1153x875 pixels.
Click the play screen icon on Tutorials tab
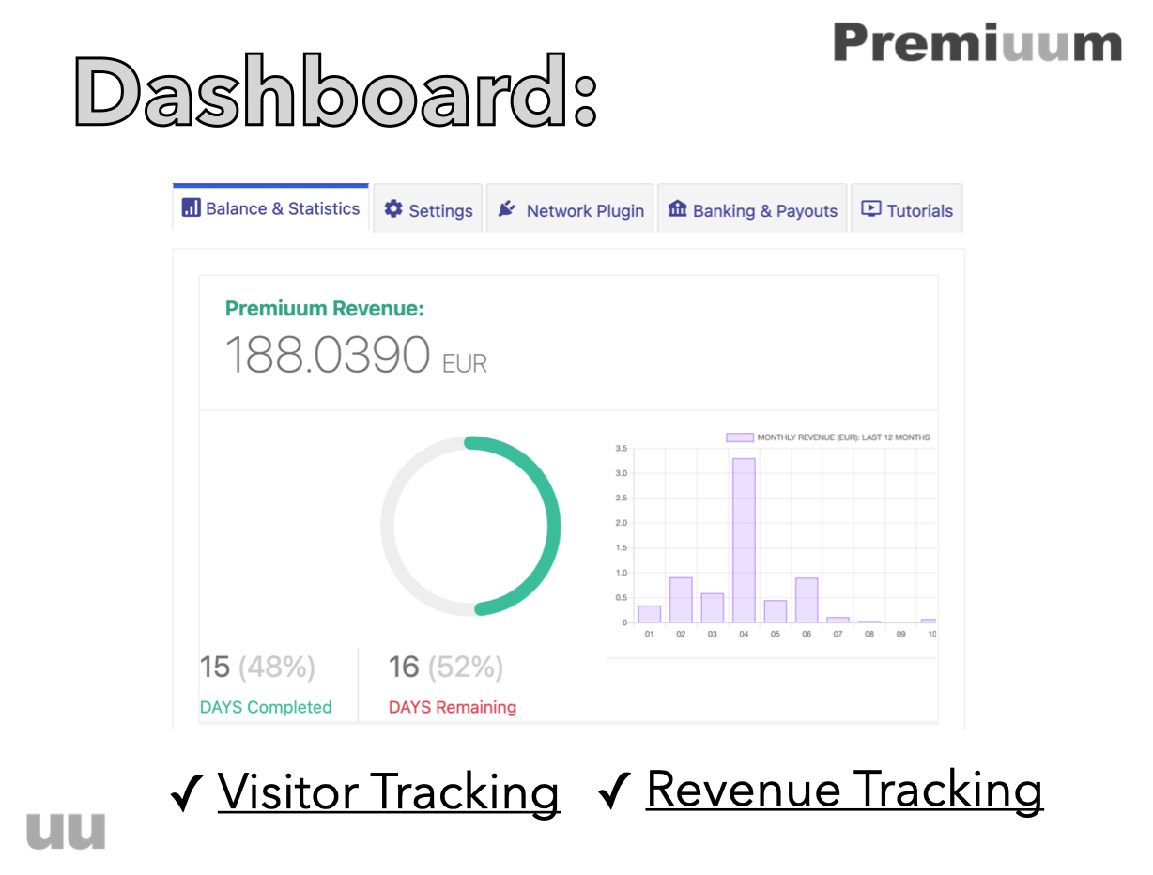click(x=871, y=210)
